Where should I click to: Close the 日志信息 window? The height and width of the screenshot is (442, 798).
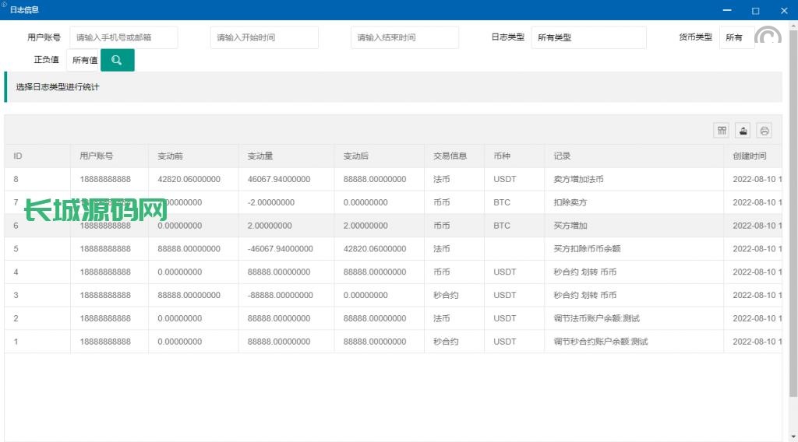[783, 10]
